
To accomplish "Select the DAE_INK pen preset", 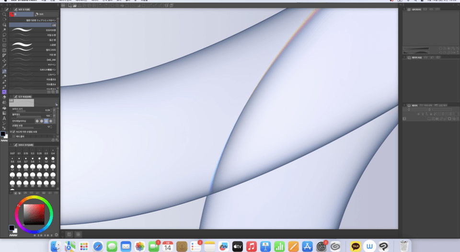I will pos(34,59).
